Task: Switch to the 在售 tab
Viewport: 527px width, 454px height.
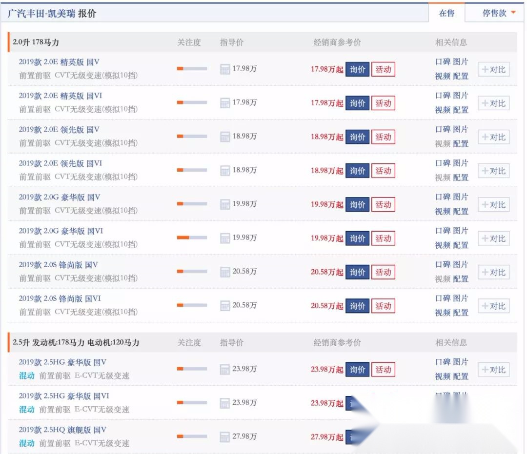Action: click(x=446, y=13)
